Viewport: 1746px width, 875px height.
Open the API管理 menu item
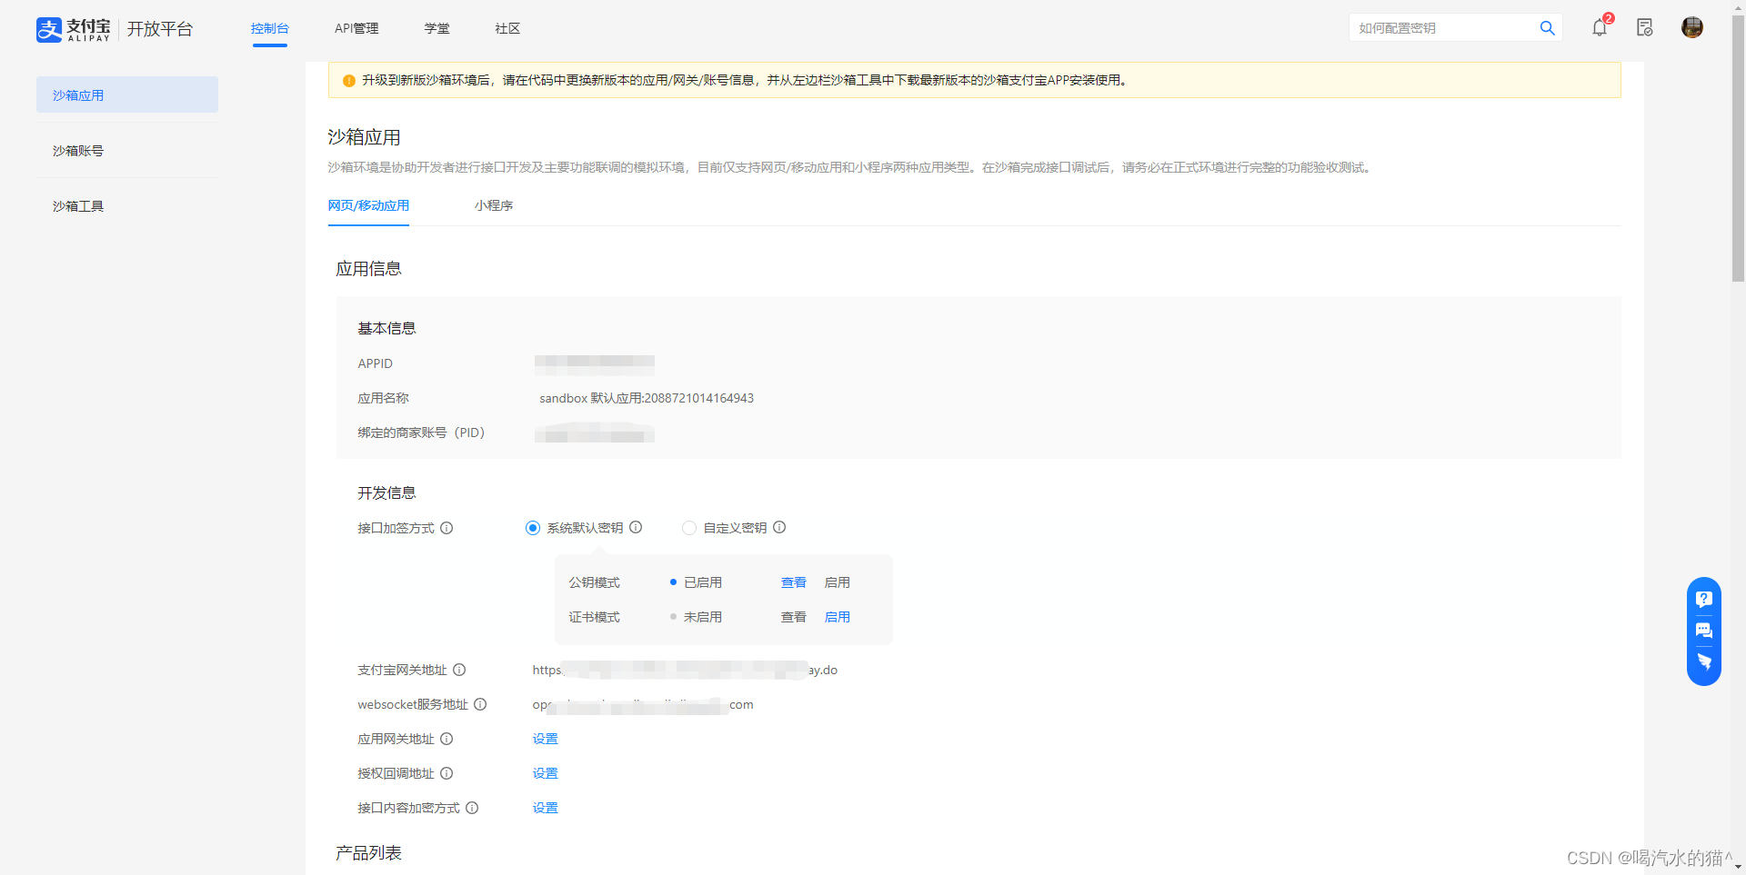pos(356,28)
